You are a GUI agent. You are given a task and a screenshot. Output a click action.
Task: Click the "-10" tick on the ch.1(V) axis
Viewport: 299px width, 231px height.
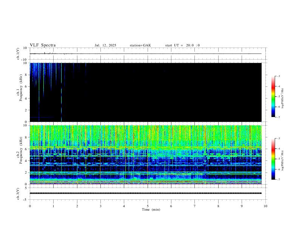click(25, 60)
